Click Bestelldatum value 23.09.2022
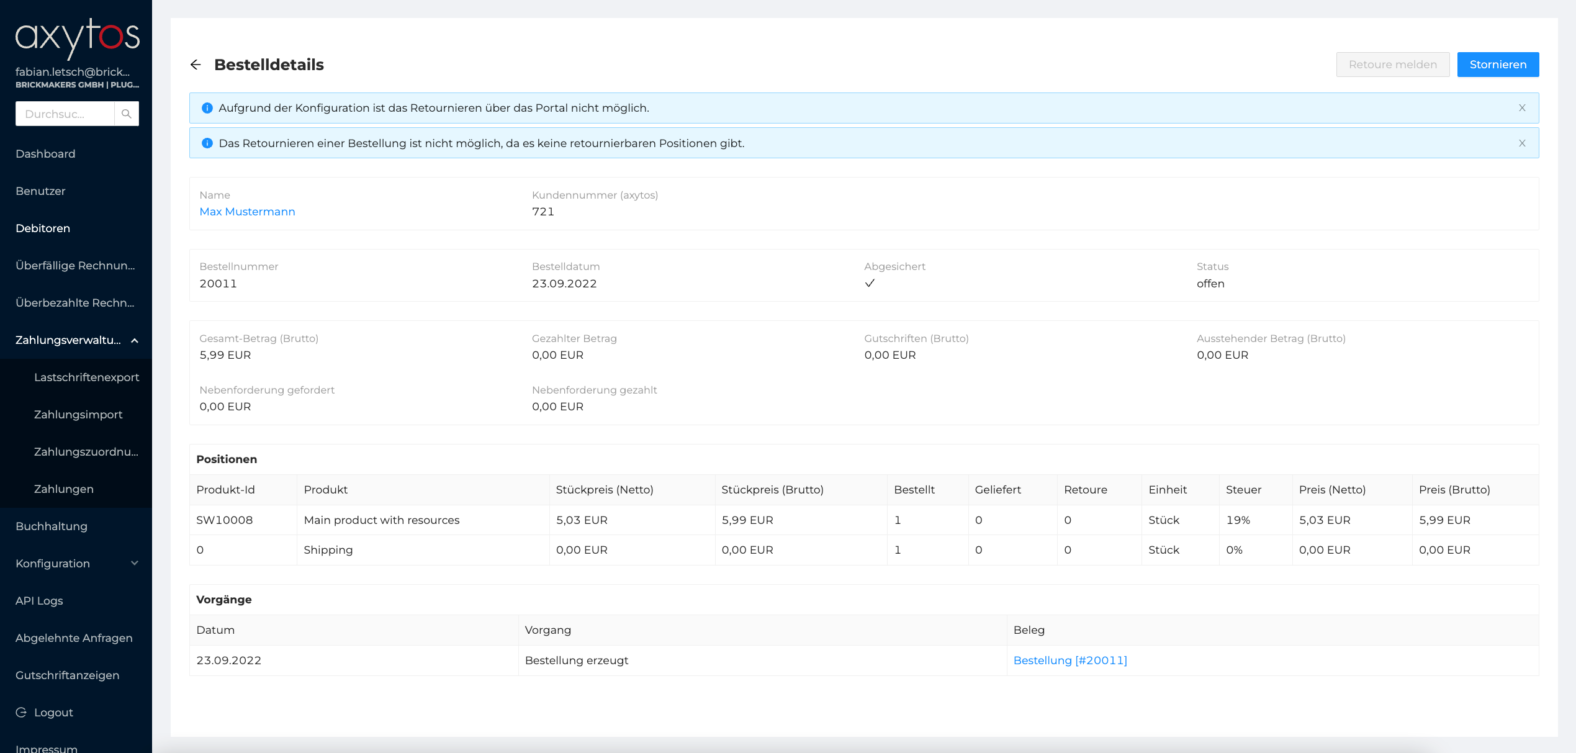 click(x=564, y=284)
